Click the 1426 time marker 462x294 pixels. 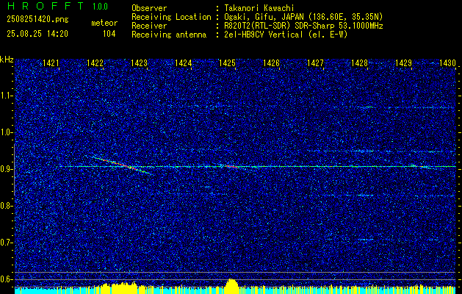click(271, 62)
